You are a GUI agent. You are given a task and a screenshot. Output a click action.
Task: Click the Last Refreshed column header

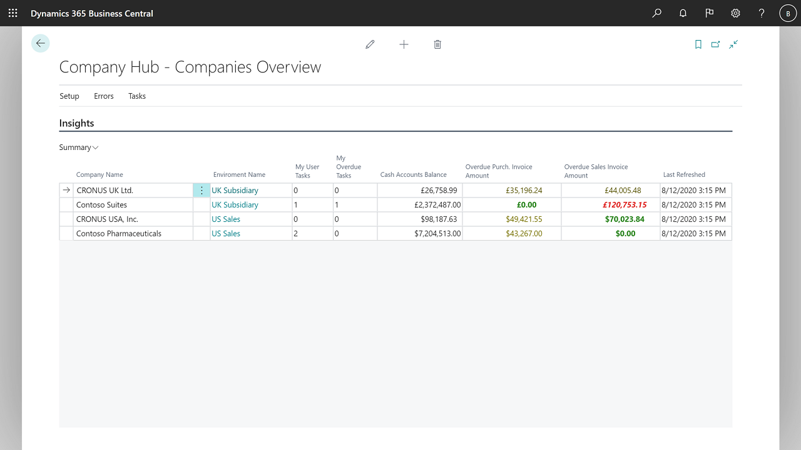point(684,175)
